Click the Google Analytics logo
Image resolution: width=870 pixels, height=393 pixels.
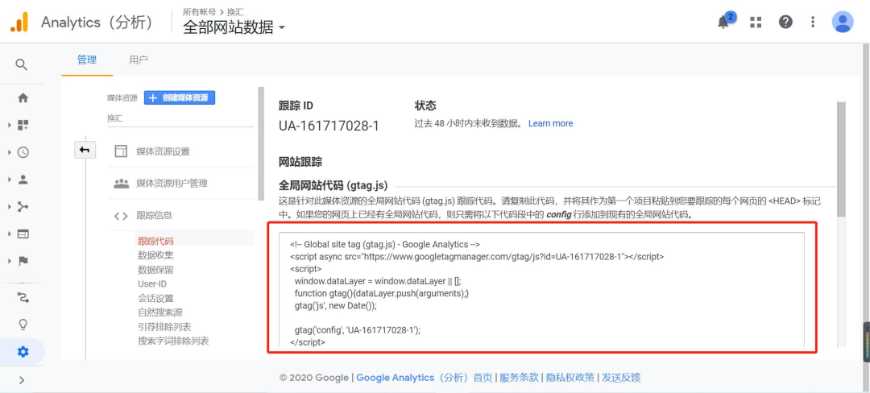pos(19,23)
